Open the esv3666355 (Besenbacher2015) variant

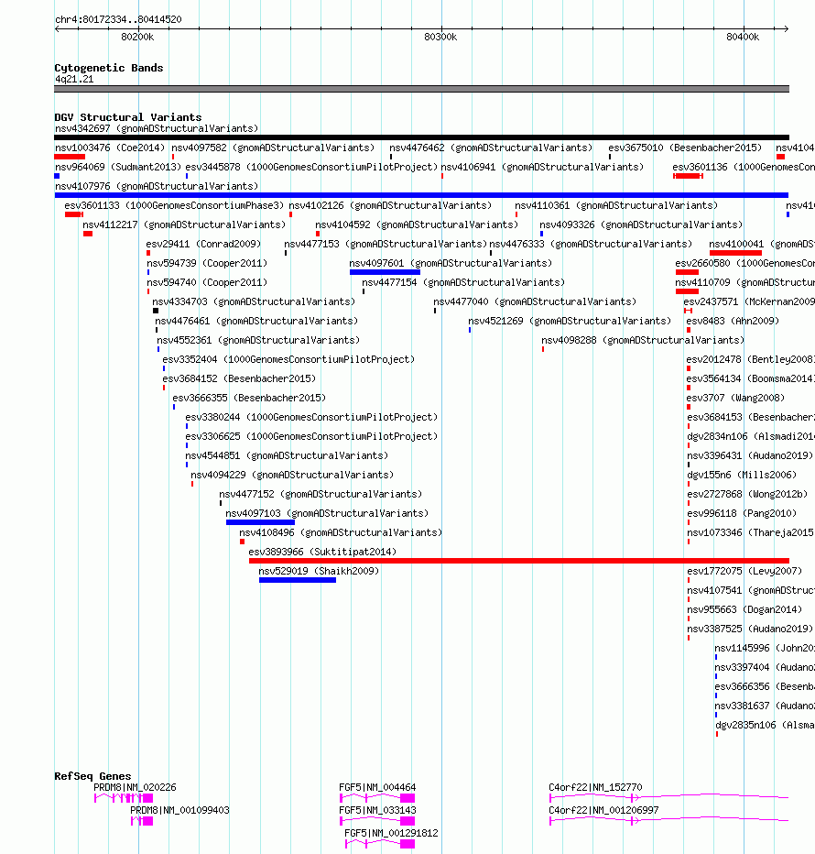click(x=249, y=398)
